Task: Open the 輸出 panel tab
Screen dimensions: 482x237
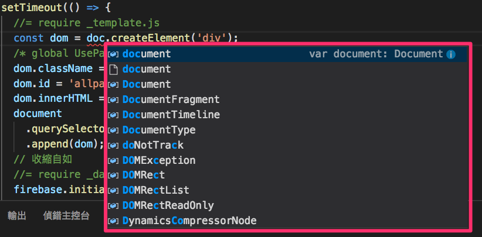Action: coord(17,216)
